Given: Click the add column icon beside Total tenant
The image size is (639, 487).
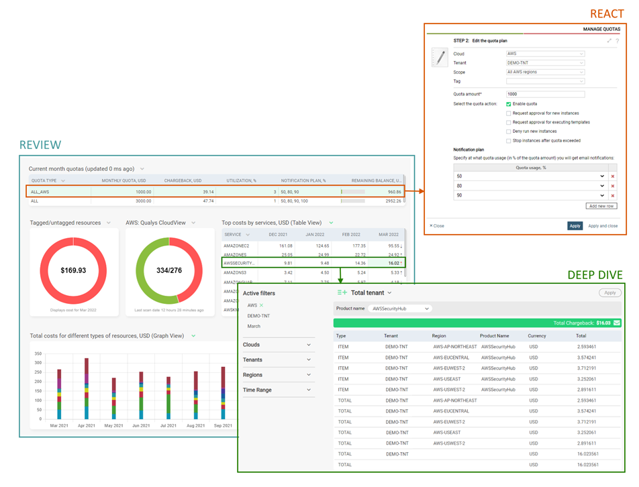Looking at the screenshot, I should (342, 292).
